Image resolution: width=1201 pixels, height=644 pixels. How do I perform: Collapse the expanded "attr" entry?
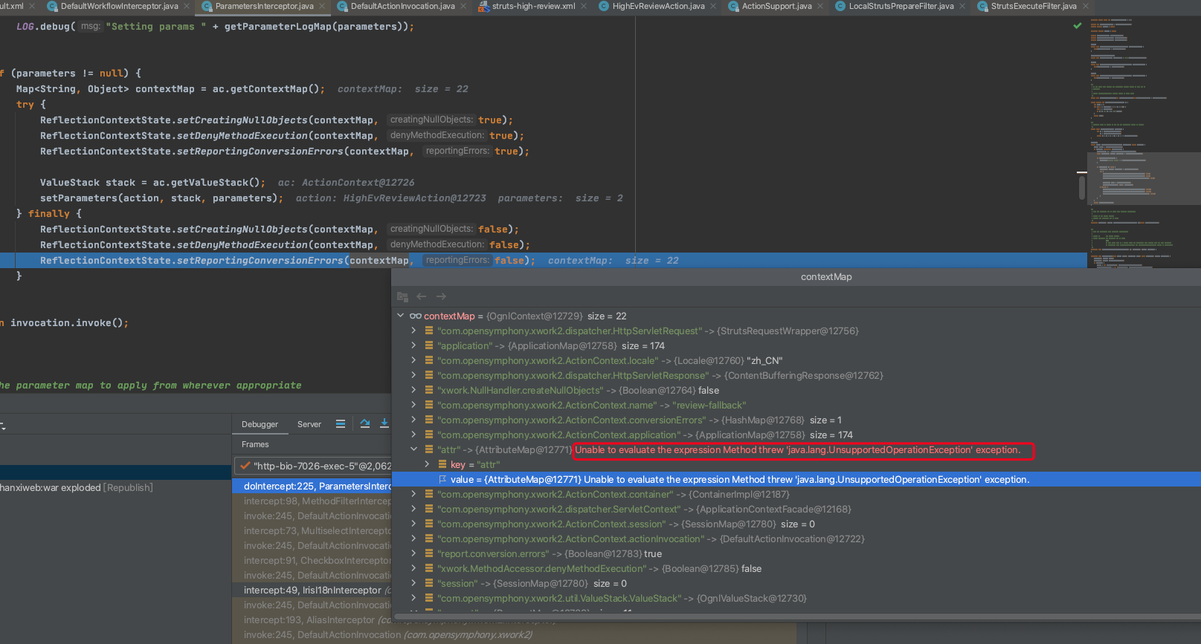coord(413,449)
